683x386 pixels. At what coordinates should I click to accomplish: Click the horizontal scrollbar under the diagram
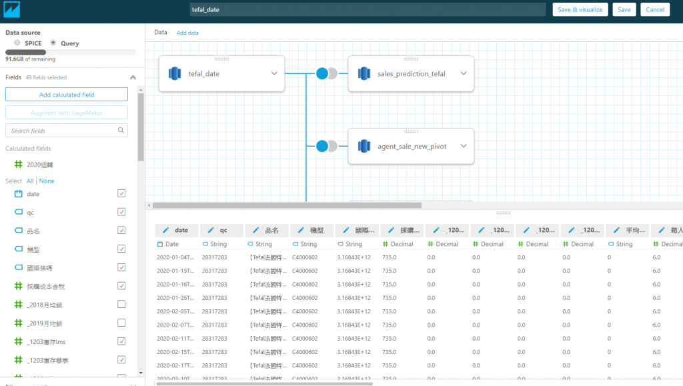tap(287, 205)
